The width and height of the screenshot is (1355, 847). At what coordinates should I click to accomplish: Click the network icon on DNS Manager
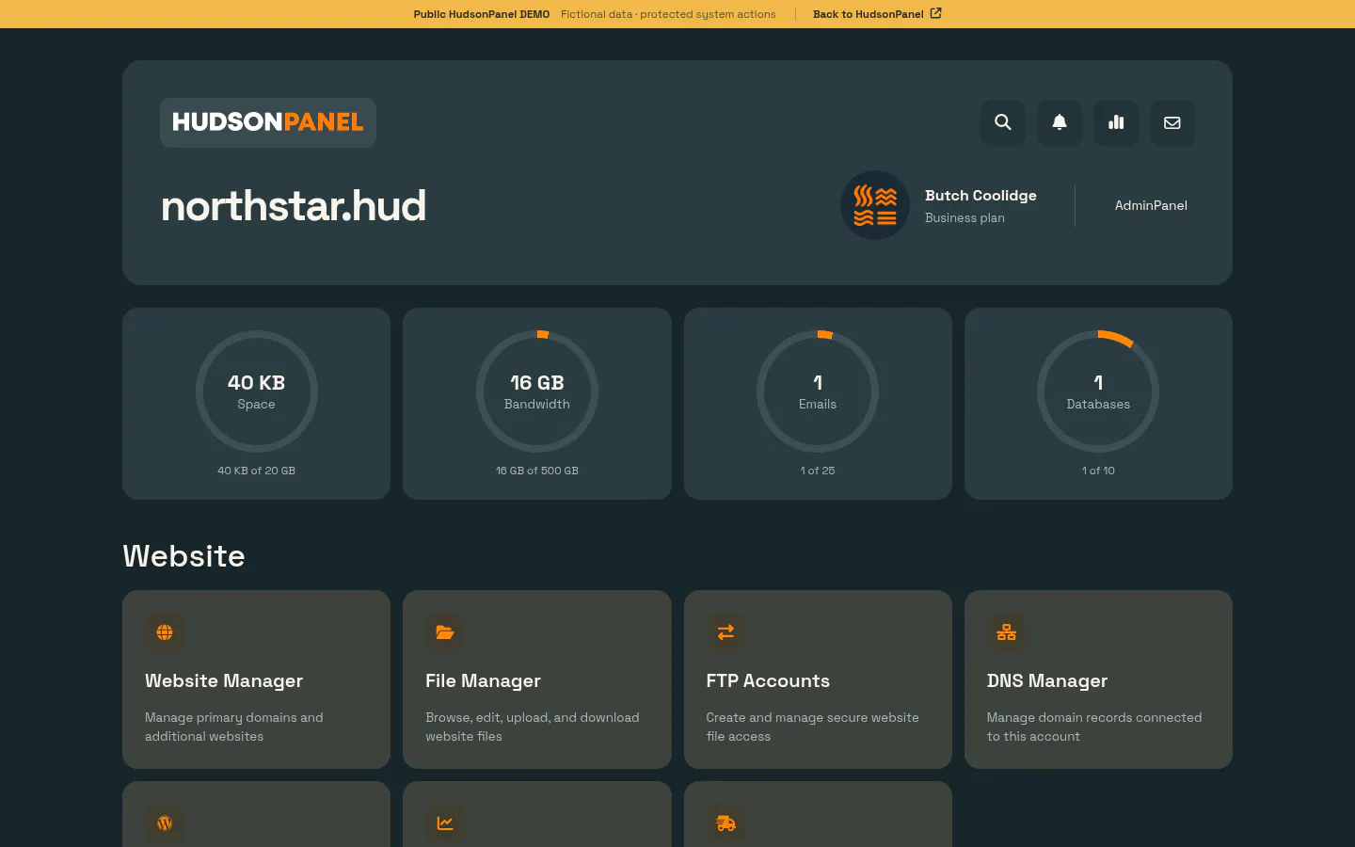(1006, 632)
